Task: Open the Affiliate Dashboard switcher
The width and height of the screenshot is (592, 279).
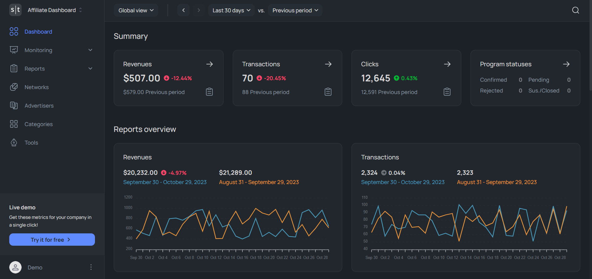Action: [55, 10]
